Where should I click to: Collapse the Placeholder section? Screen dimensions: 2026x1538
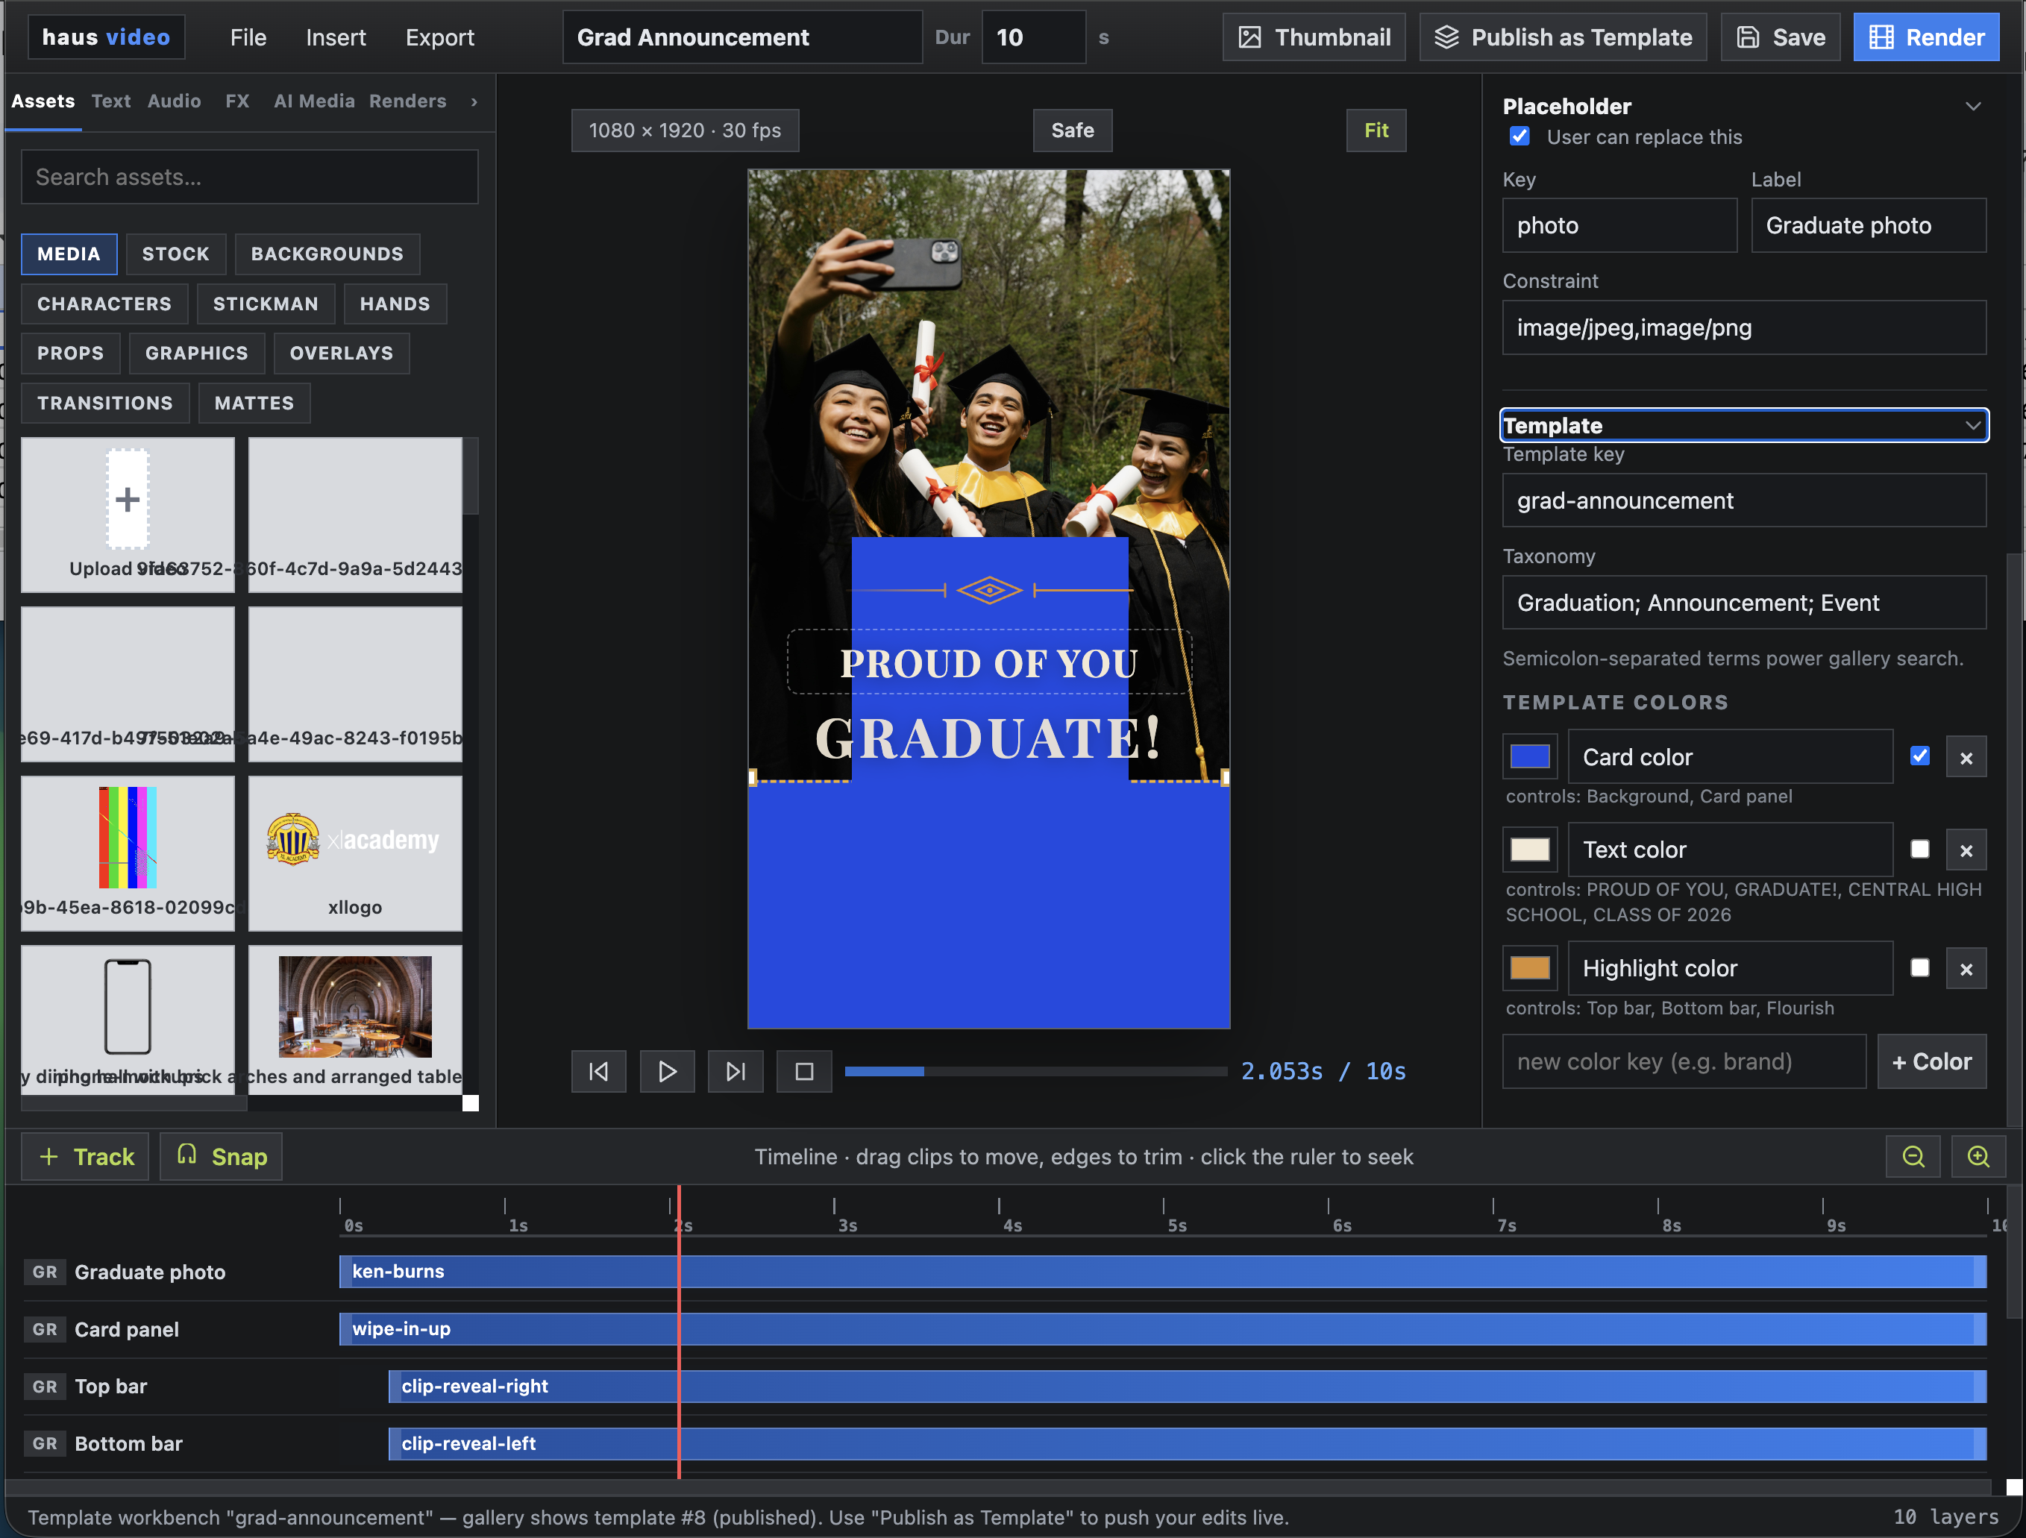(1973, 106)
